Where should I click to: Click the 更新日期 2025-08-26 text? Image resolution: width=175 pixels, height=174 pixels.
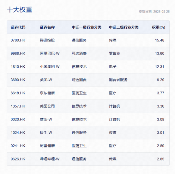click(154, 12)
